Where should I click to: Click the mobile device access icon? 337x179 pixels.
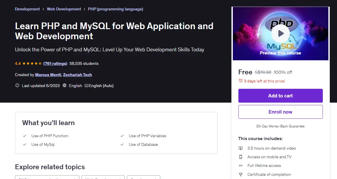241,157
